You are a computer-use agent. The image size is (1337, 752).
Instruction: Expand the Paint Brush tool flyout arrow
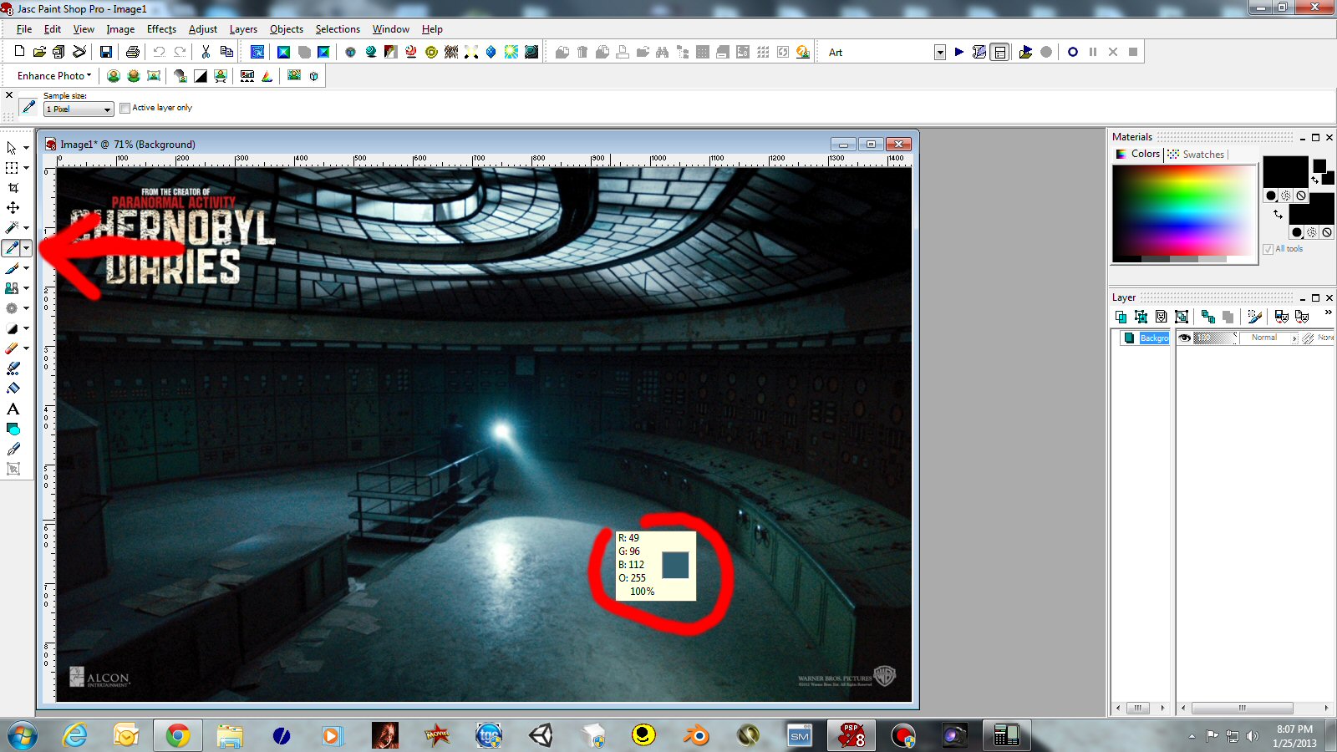(26, 268)
